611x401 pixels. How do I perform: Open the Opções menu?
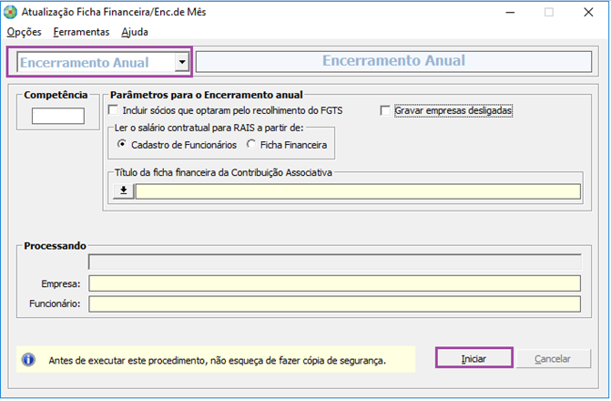coord(25,32)
